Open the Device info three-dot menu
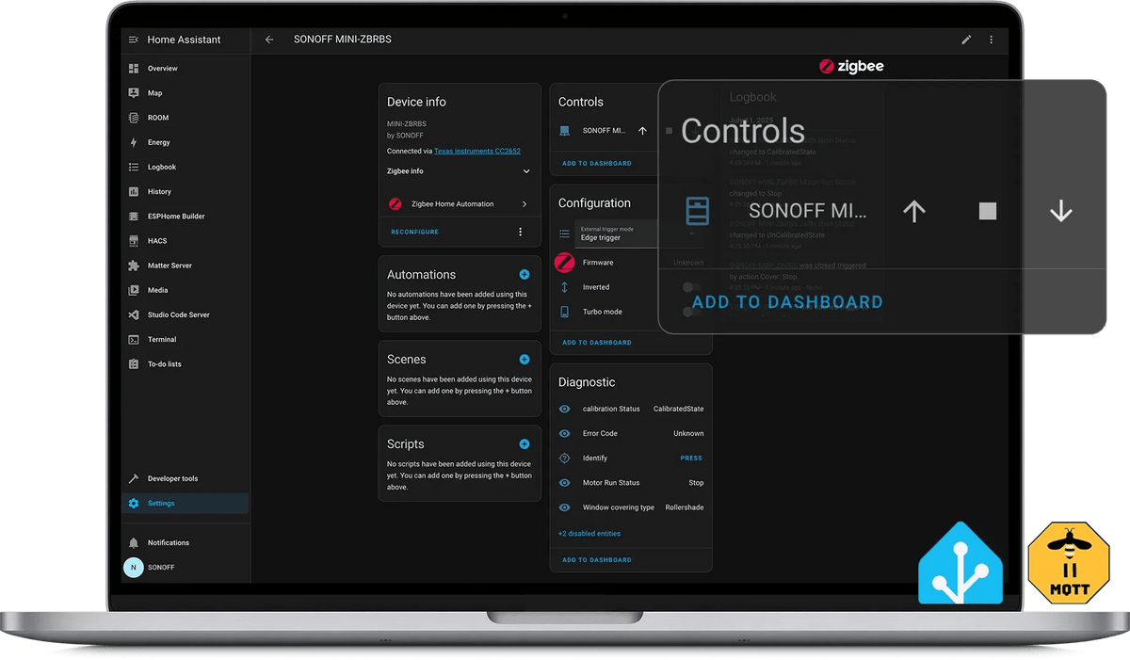 tap(520, 232)
